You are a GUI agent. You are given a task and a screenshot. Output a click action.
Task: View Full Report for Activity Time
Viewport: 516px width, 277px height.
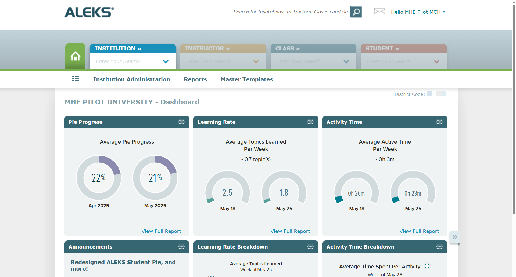coord(421,231)
